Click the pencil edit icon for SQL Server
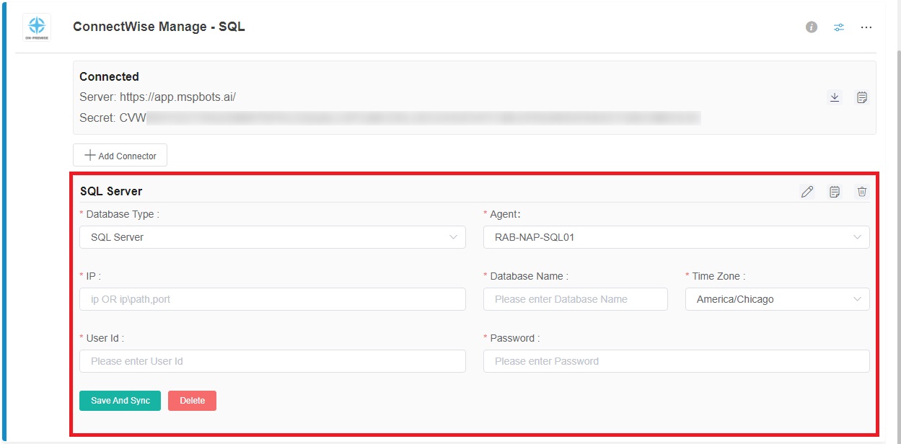Viewport: 901px width, 444px height. (807, 192)
